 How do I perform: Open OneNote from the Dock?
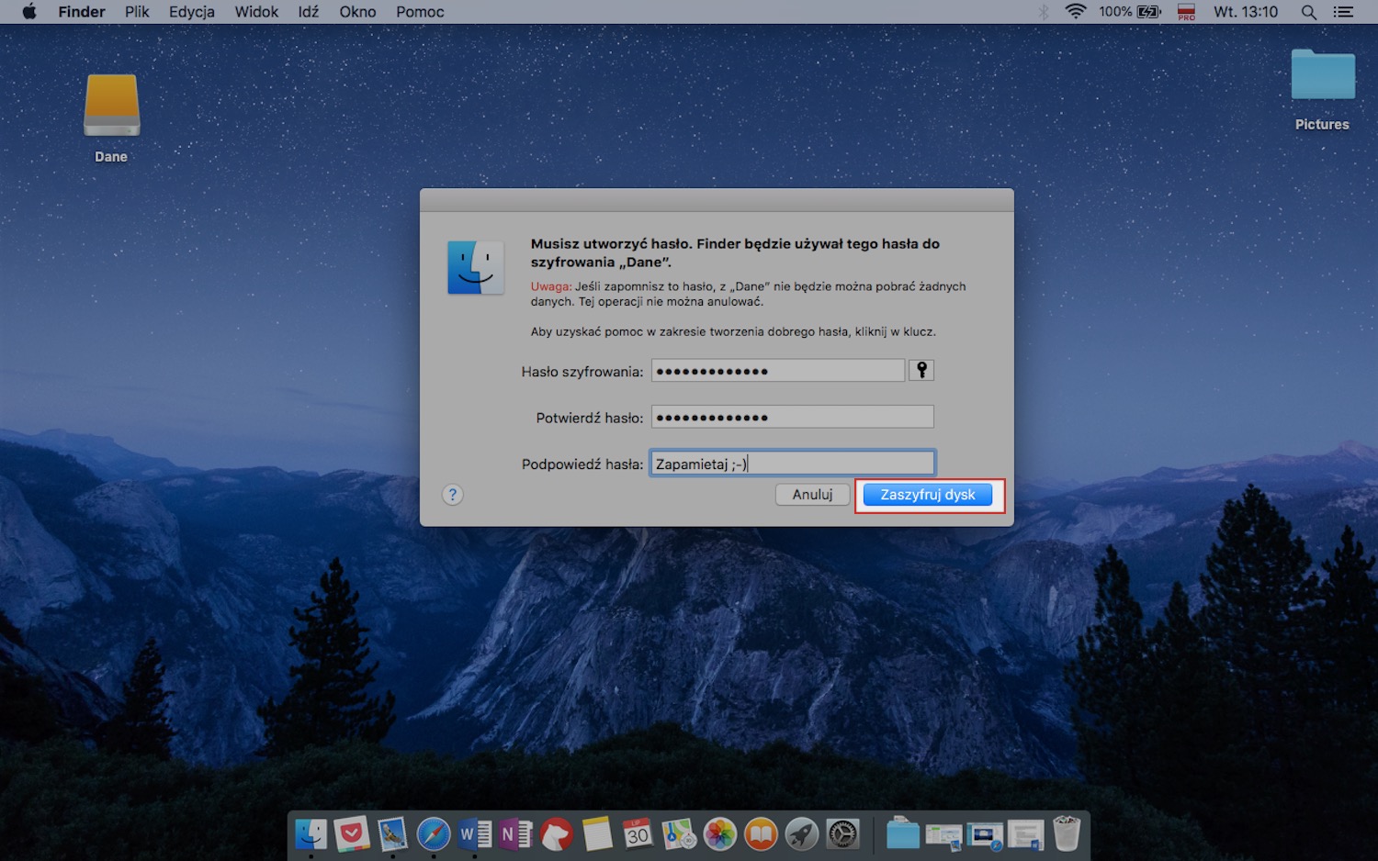(x=515, y=834)
